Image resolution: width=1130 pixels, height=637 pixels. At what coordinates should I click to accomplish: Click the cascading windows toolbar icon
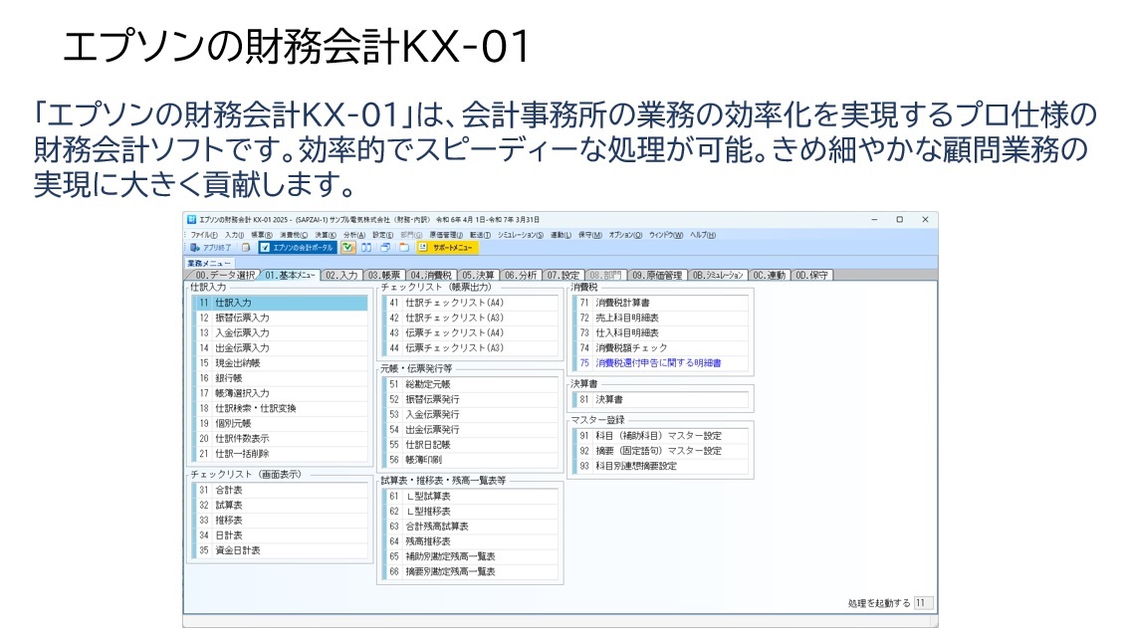[x=385, y=247]
